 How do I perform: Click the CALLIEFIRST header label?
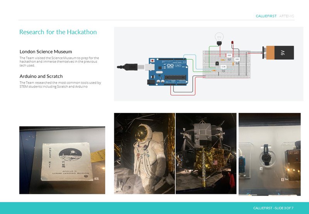tap(266, 16)
